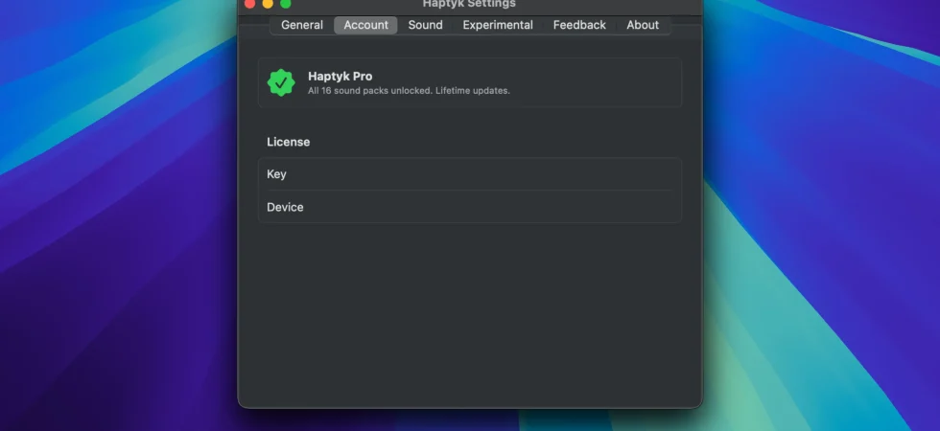The width and height of the screenshot is (940, 431).
Task: Close the Haptyk Settings window
Action: [x=250, y=3]
